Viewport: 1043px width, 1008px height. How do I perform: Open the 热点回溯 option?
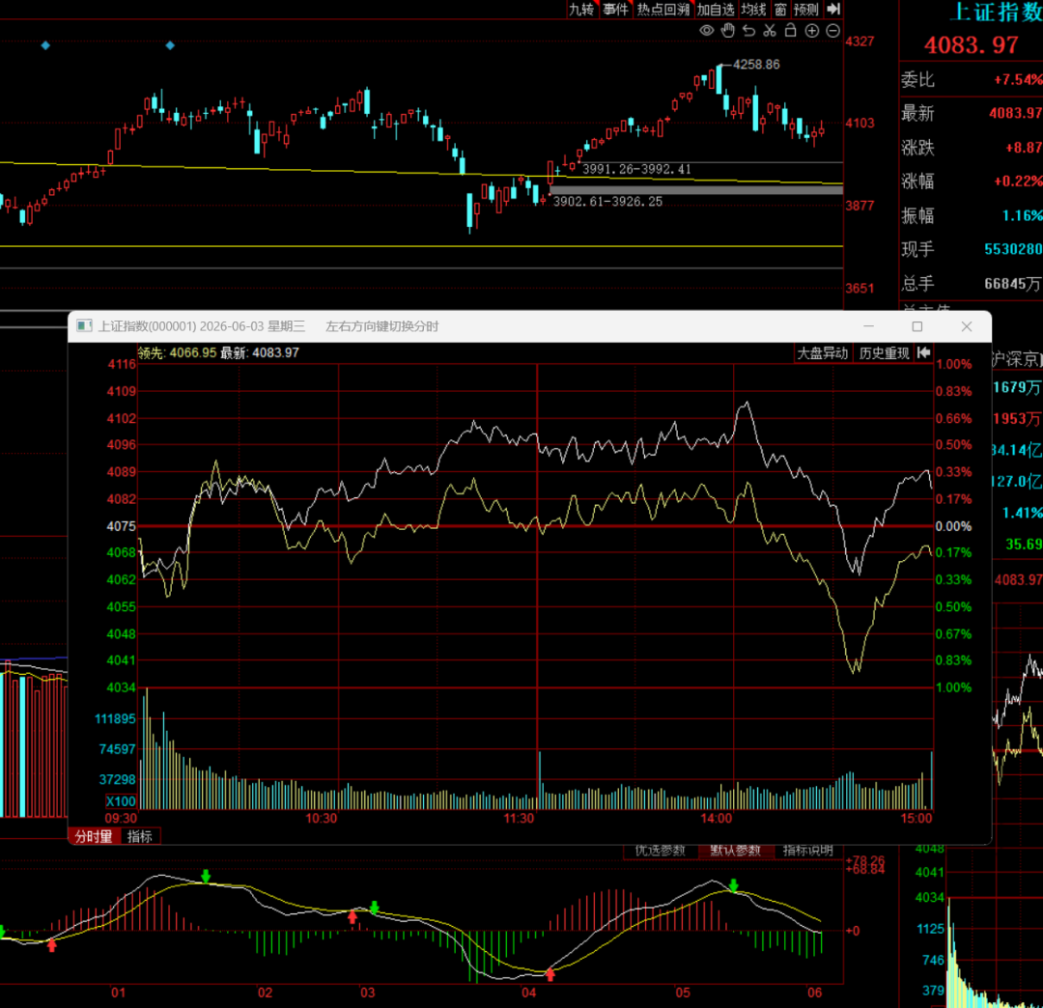663,10
